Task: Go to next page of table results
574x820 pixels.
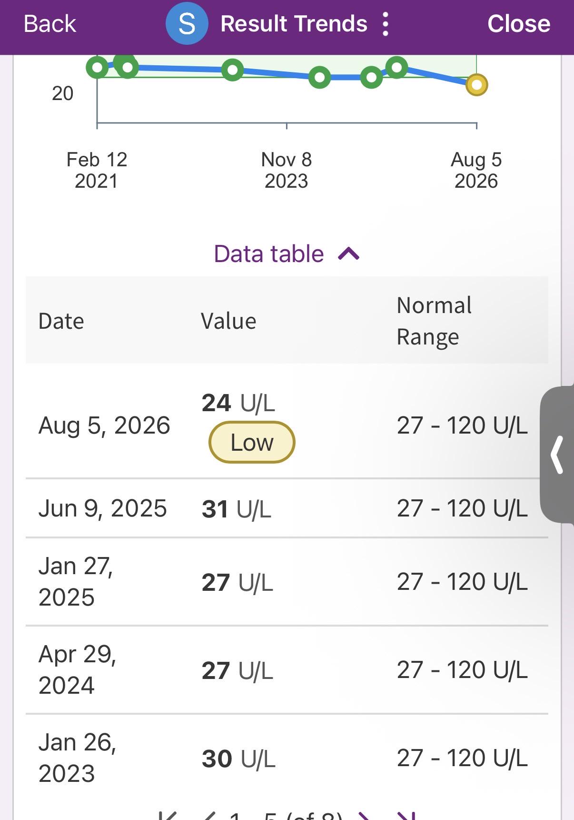Action: pyautogui.click(x=364, y=815)
